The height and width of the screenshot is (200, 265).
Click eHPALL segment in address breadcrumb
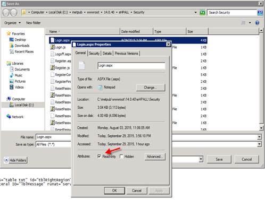point(124,12)
